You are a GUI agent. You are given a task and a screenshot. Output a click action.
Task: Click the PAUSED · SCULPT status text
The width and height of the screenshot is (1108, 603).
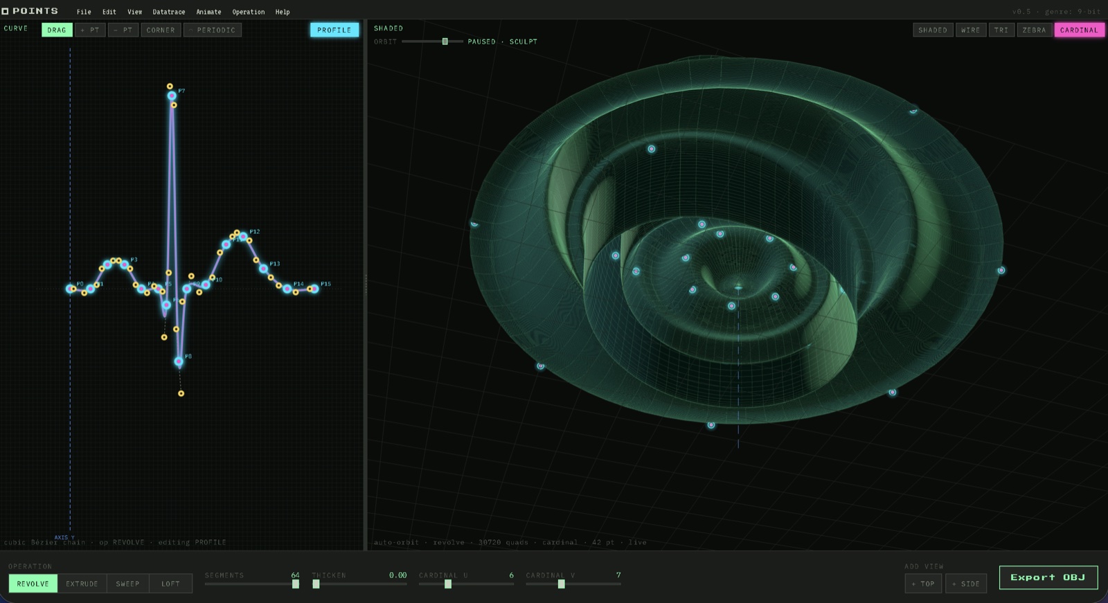coord(502,42)
